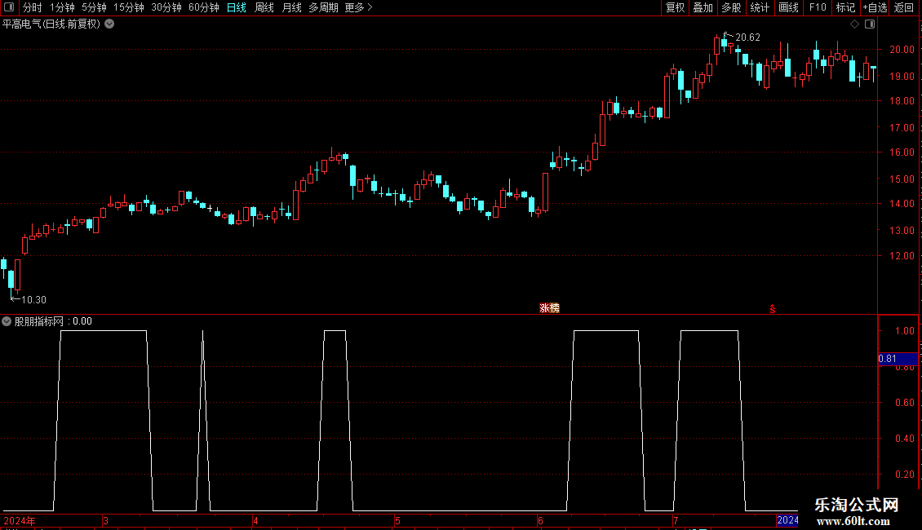Click the 2024年 date axis label
922x530 pixels.
click(20, 520)
